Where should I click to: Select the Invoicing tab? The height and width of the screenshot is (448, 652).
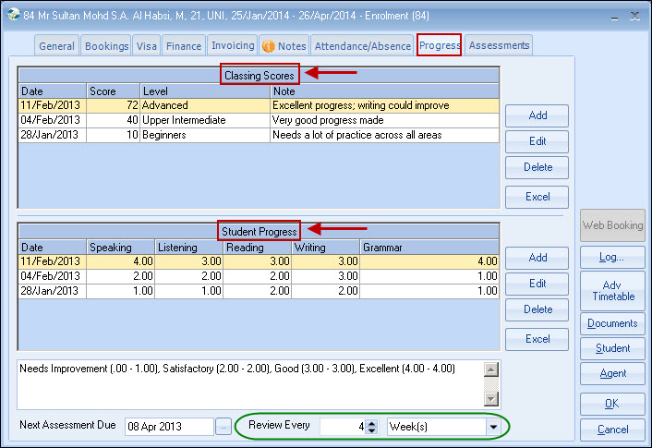(x=233, y=45)
